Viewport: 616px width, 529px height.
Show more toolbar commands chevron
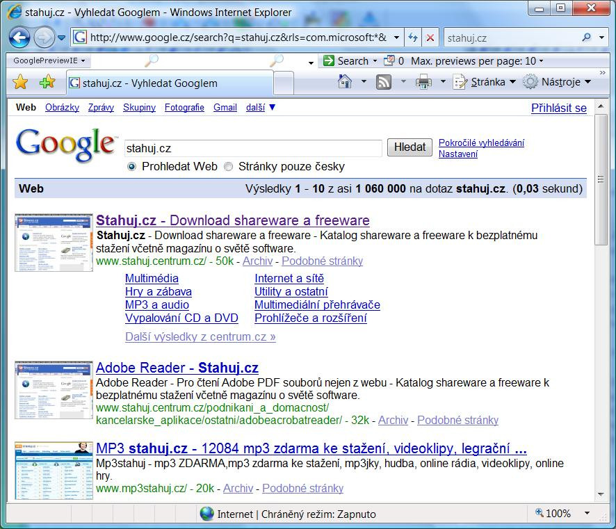[602, 73]
